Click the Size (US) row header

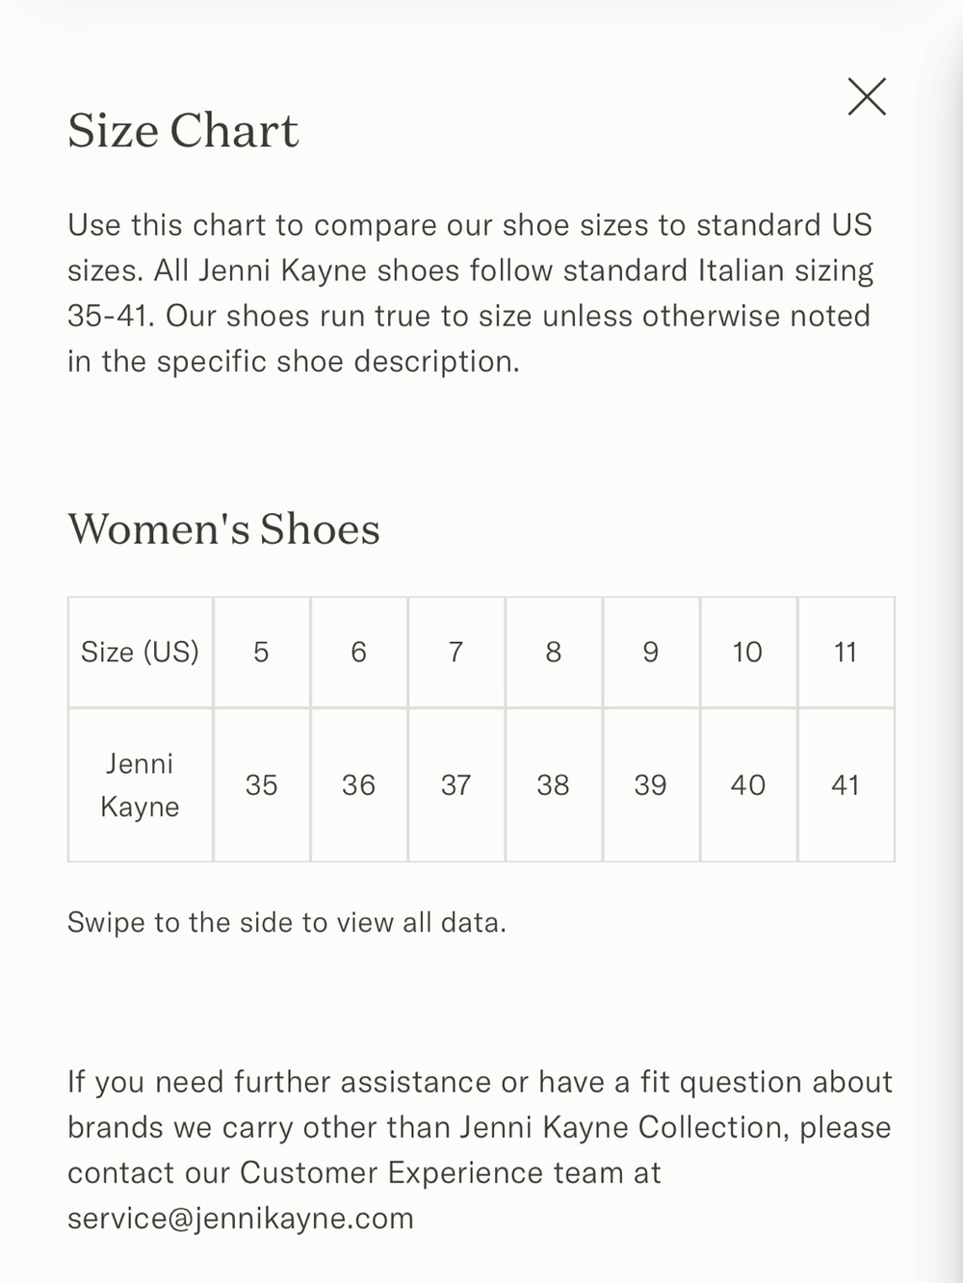(x=141, y=653)
